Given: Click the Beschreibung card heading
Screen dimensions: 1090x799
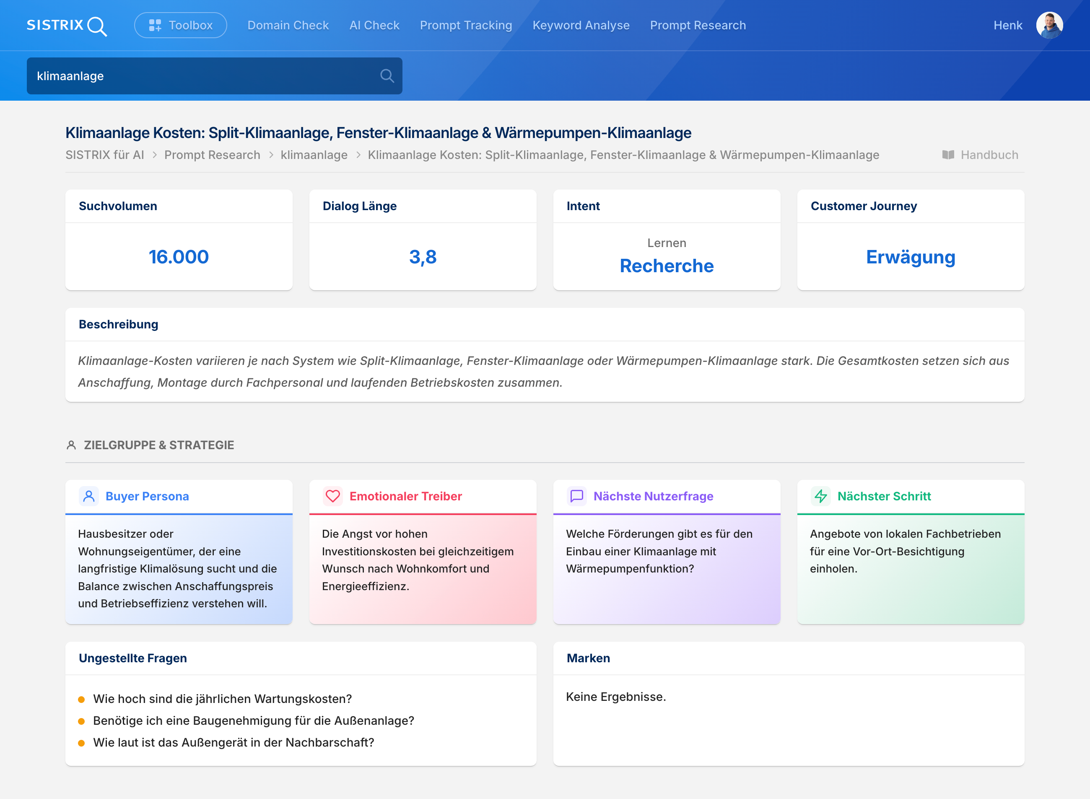Looking at the screenshot, I should tap(118, 325).
